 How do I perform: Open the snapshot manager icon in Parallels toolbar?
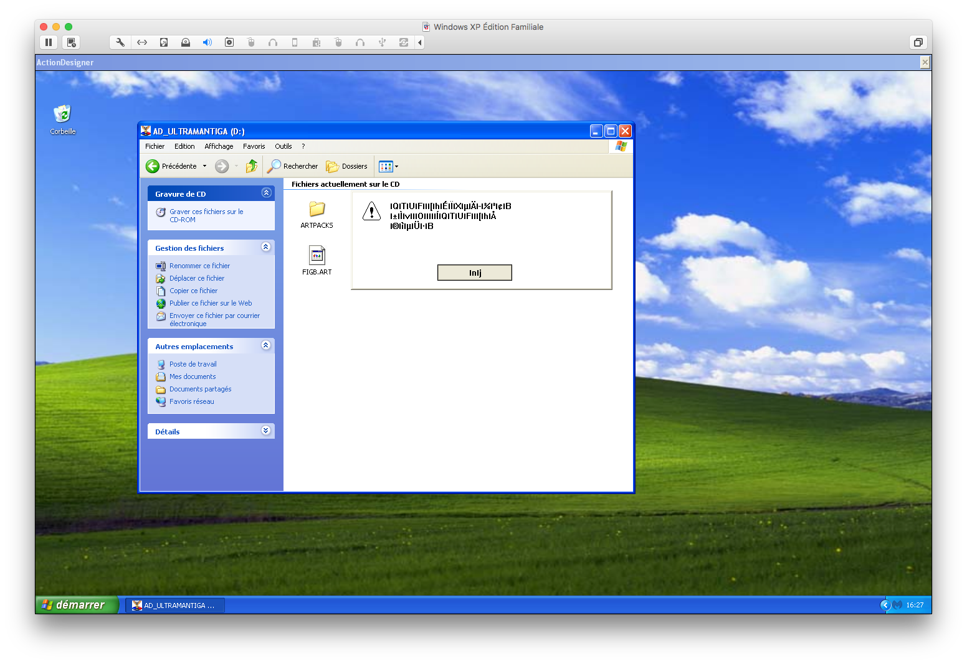coord(72,42)
